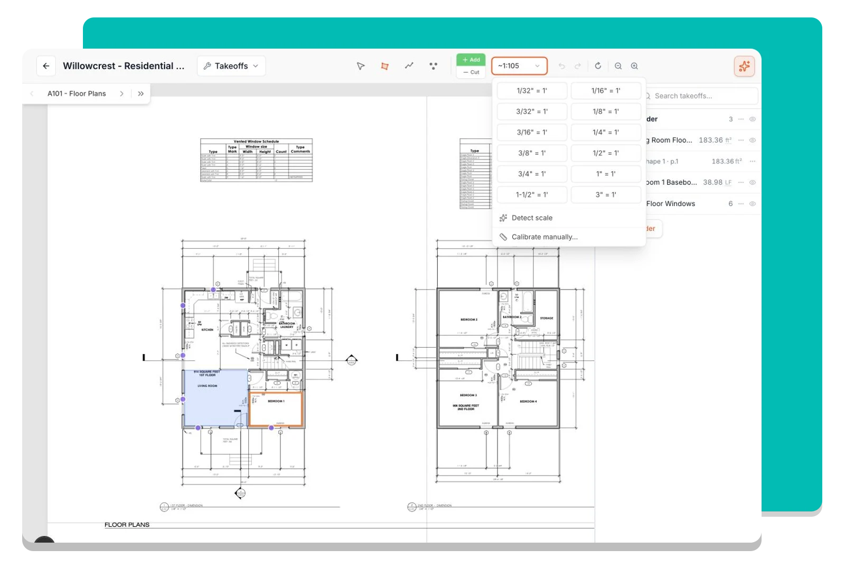Zoom in on the drawing
845x568 pixels.
634,66
